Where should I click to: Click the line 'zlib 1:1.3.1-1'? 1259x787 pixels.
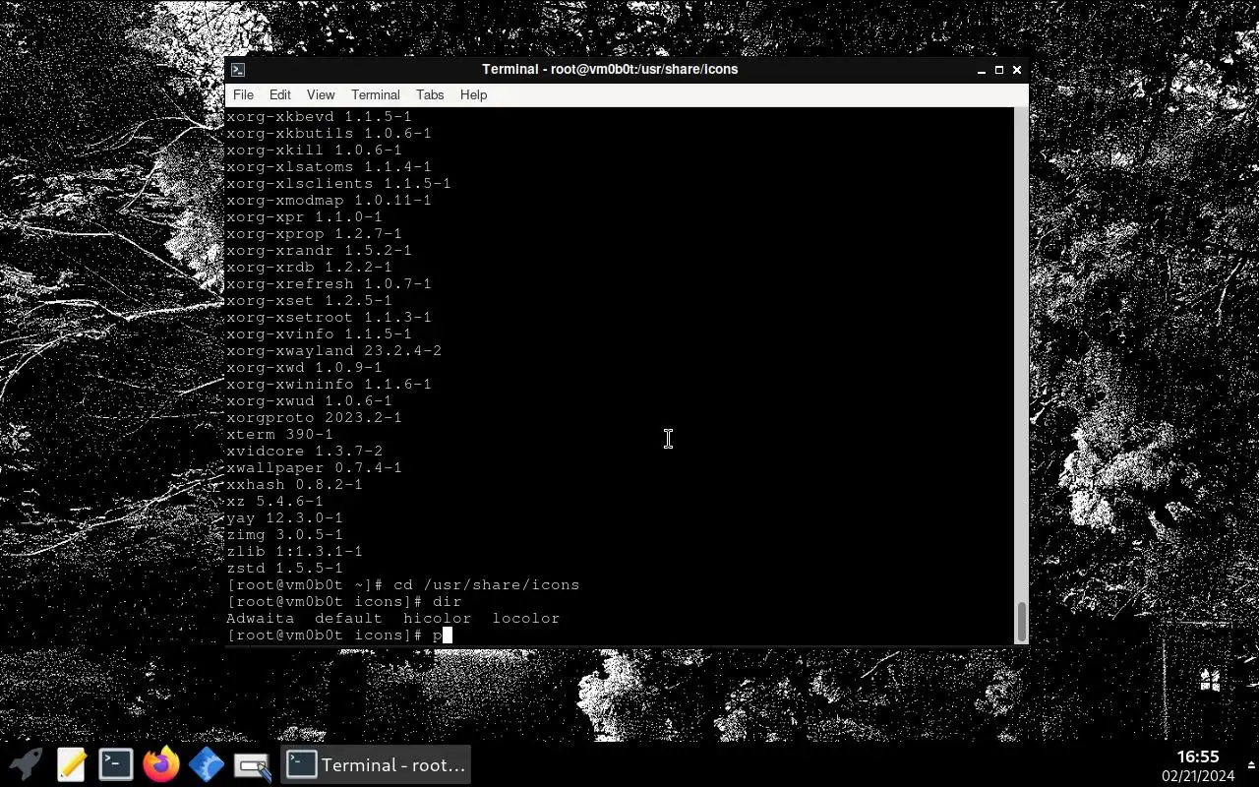click(294, 551)
